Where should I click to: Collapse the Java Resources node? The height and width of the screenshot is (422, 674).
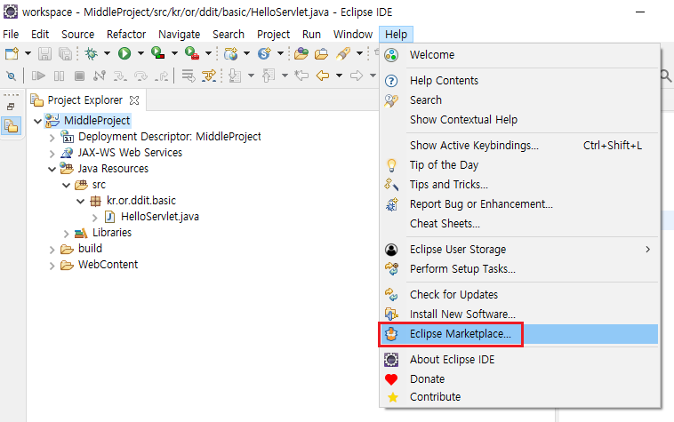click(52, 169)
